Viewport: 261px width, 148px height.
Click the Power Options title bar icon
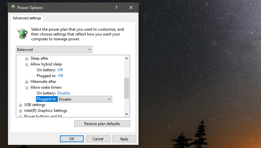coord(13,7)
